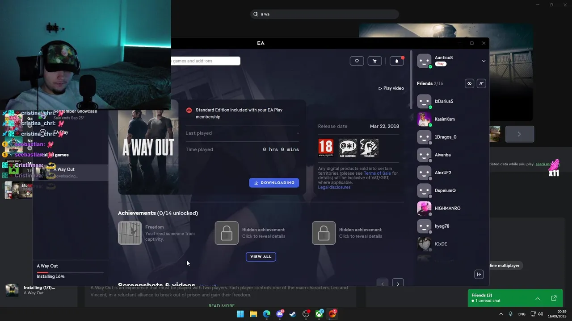This screenshot has width=572, height=321.
Task: Click the Installing 16% progress bar
Action: coord(70,272)
